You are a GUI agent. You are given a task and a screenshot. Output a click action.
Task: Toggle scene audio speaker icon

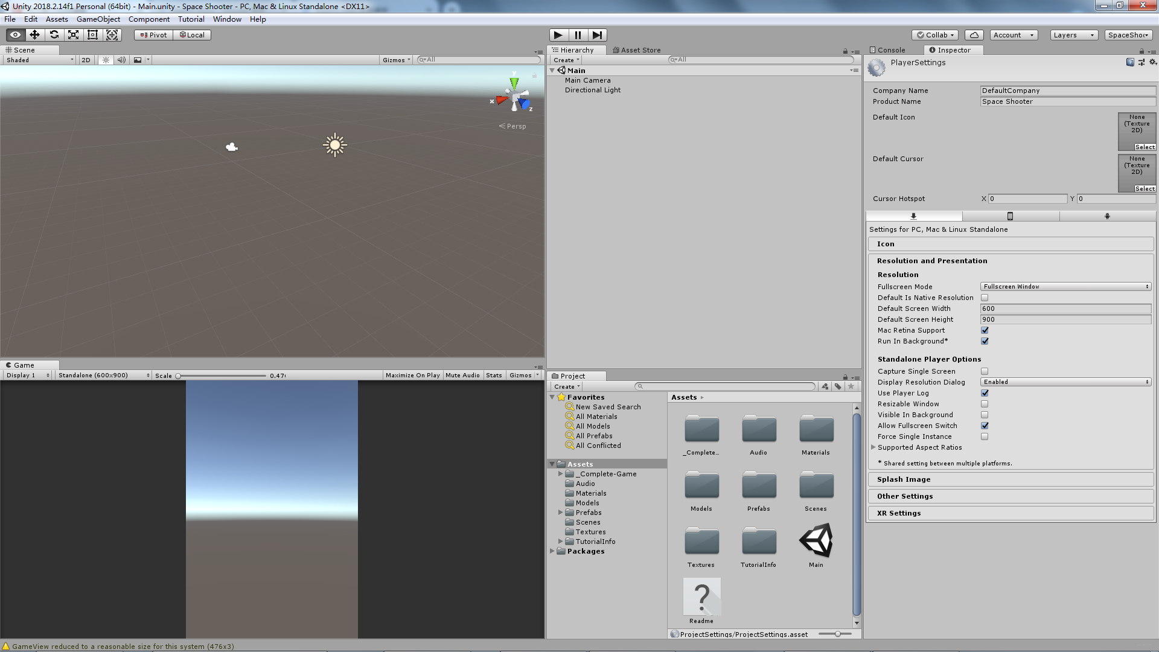[121, 60]
